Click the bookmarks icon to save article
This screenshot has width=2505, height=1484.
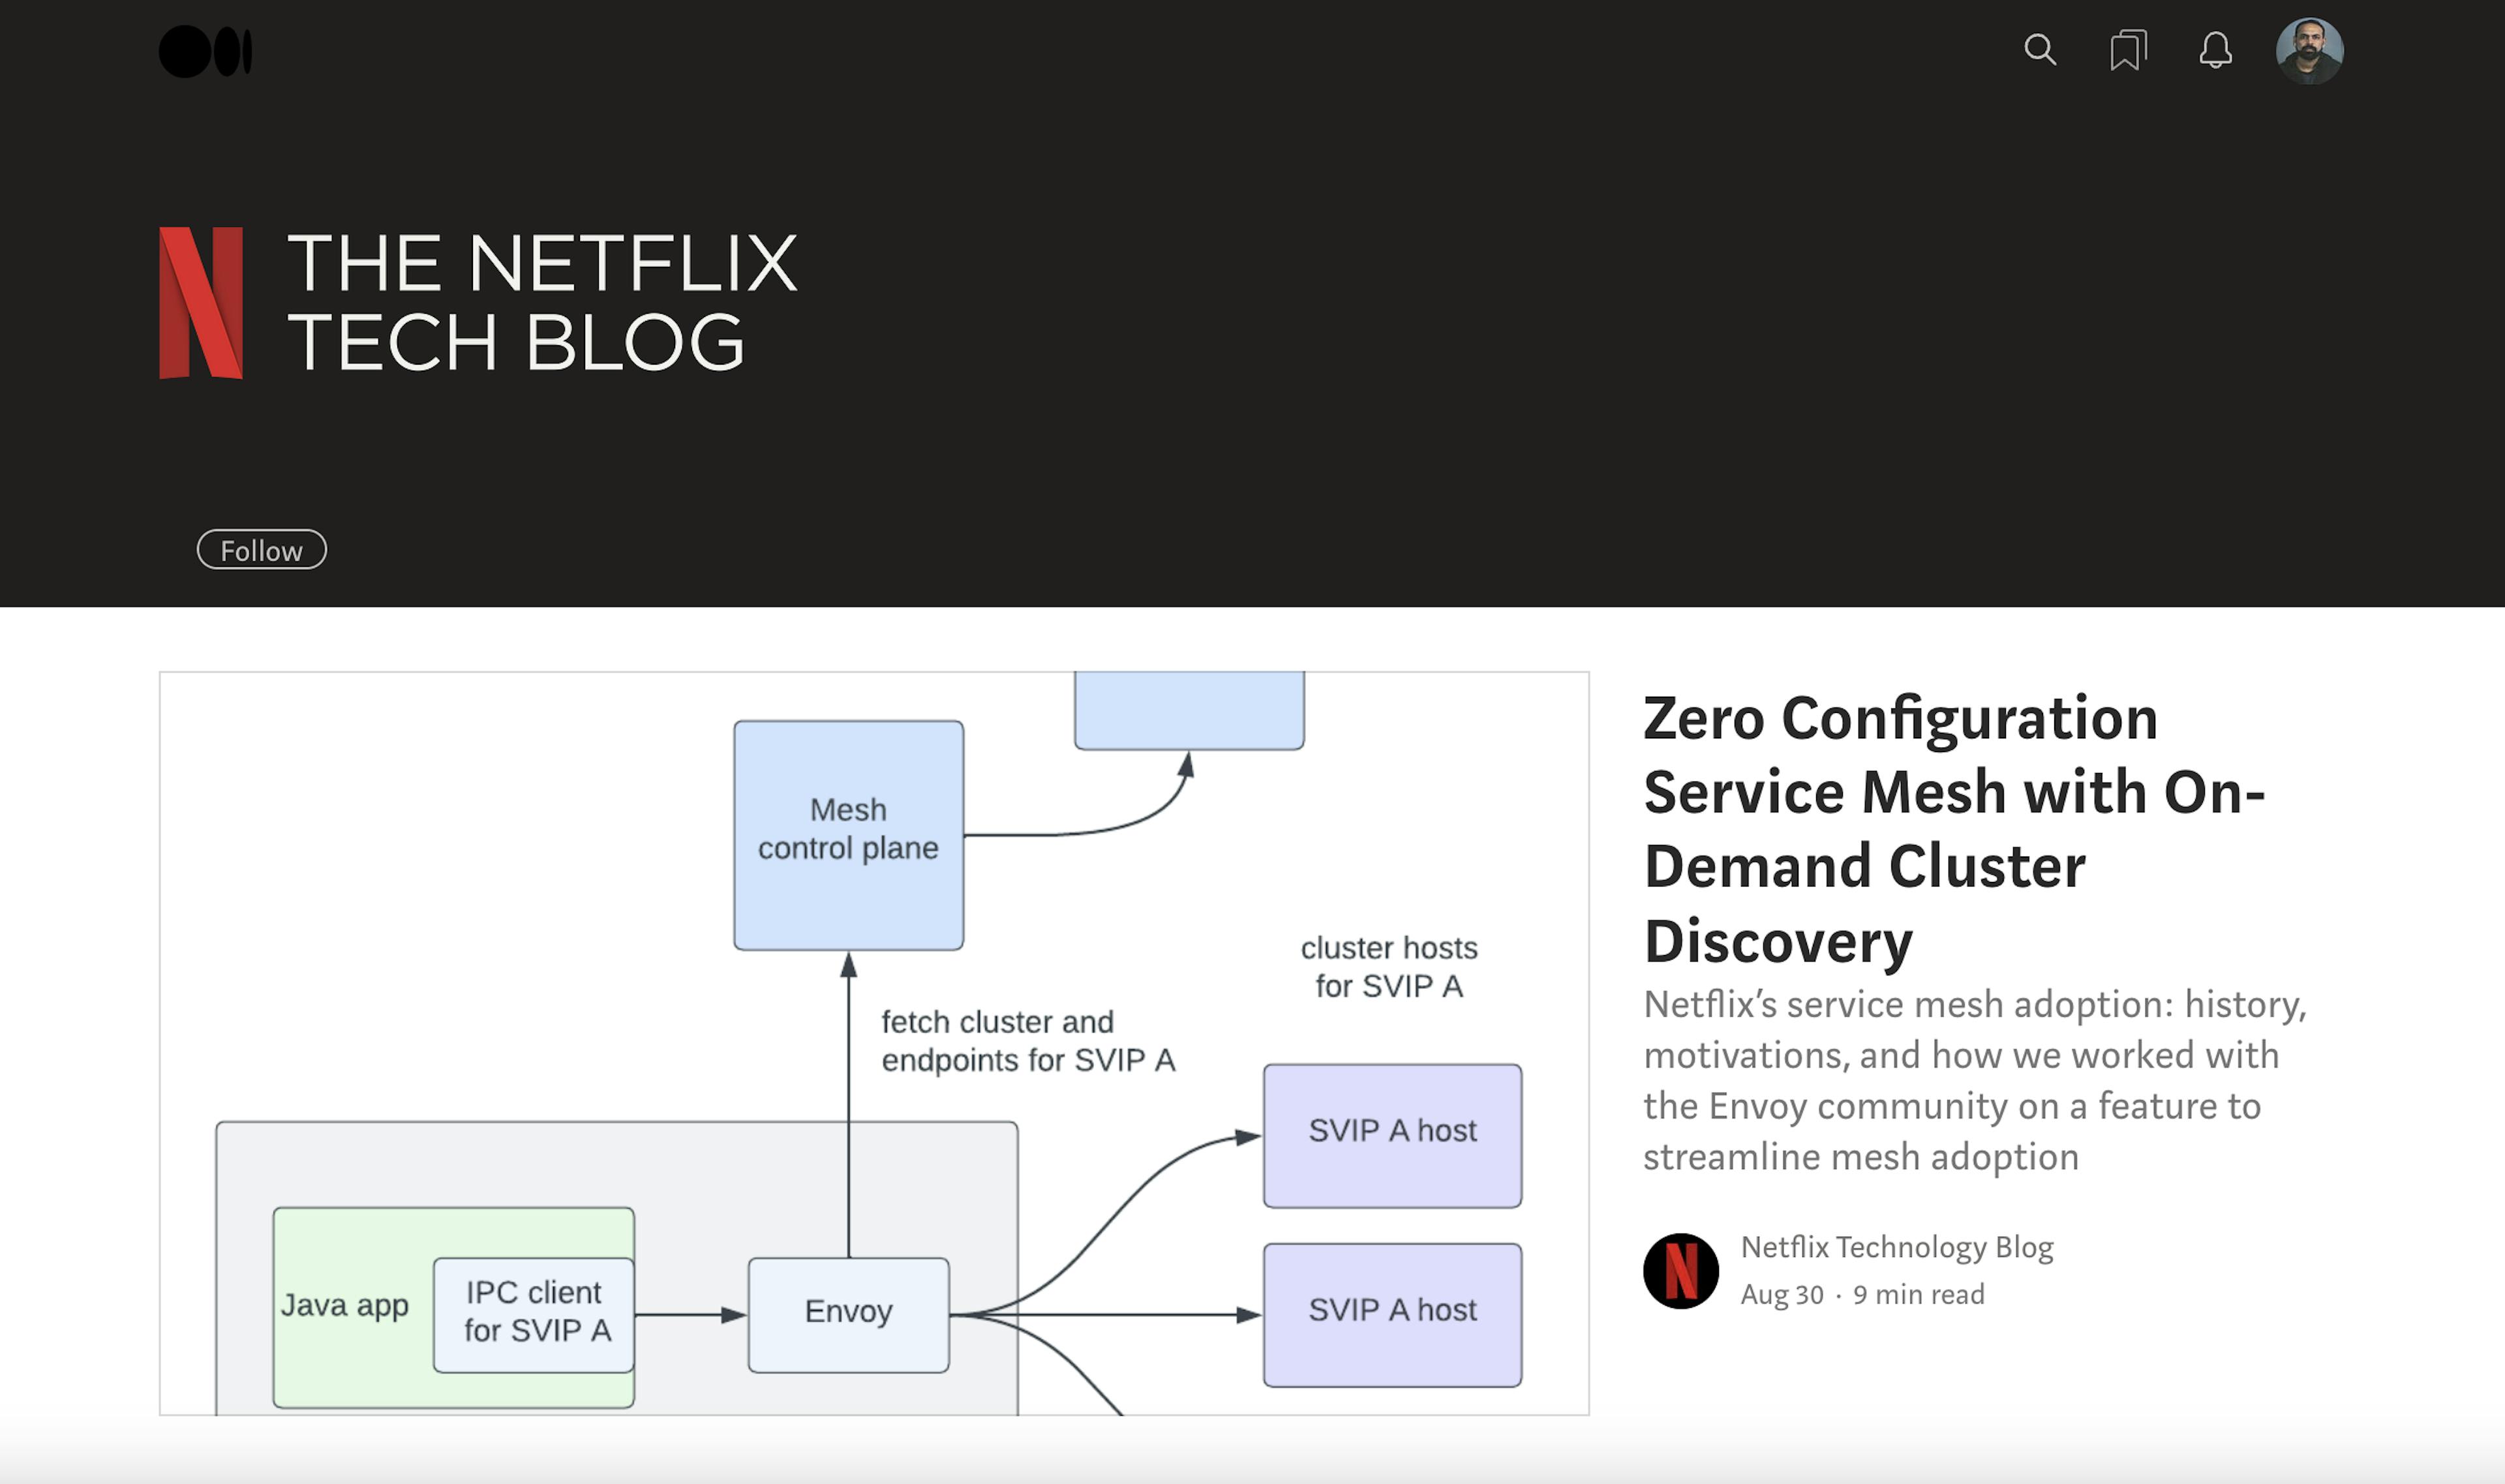pyautogui.click(x=2127, y=50)
